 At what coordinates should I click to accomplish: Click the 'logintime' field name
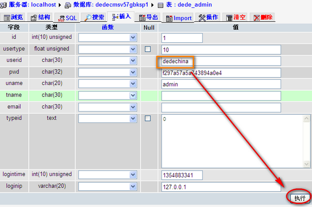[x=14, y=174]
